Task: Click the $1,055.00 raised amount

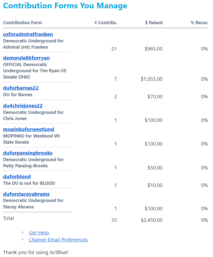Action: pos(151,79)
